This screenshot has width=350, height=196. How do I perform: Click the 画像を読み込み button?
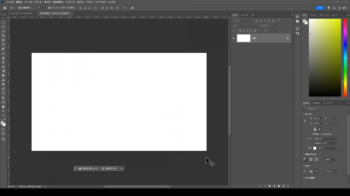88,169
